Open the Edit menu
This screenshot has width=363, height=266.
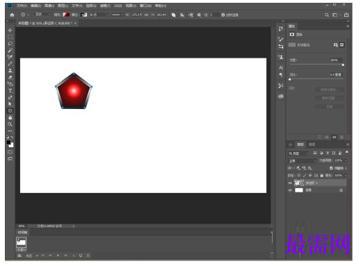point(35,6)
